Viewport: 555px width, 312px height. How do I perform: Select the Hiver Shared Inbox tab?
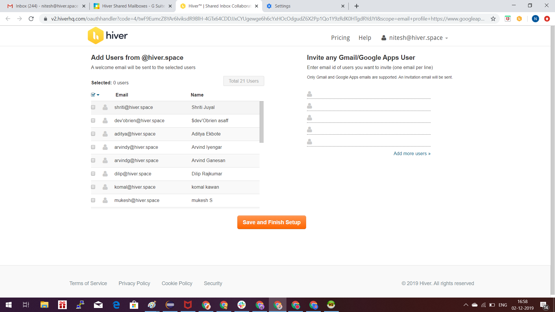click(x=219, y=6)
